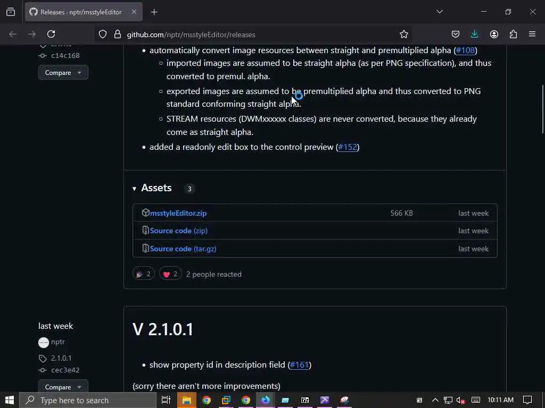Select the Releases nptr/msstyleEditor tab
The width and height of the screenshot is (545, 408).
click(x=84, y=12)
